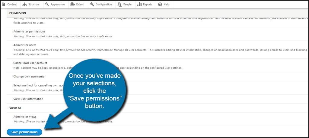Click the Configuration wrench icon
Image resolution: width=309 pixels, height=138 pixels.
(92, 4)
